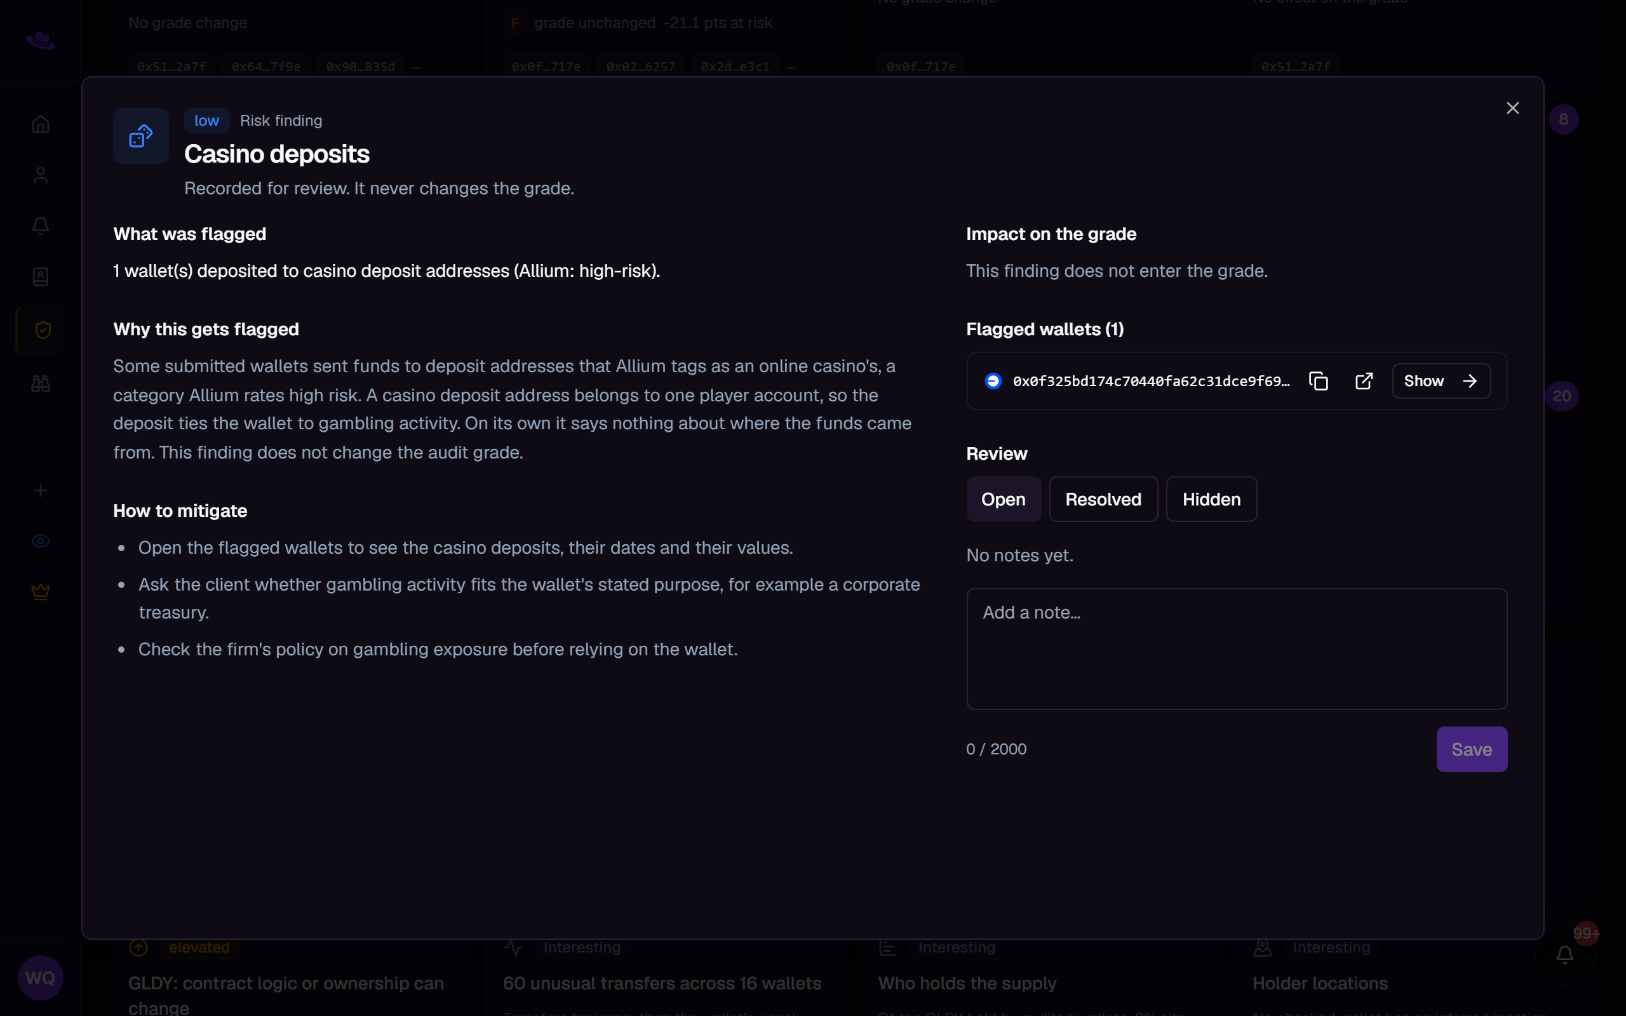Save the review note
1626x1016 pixels.
1472,749
